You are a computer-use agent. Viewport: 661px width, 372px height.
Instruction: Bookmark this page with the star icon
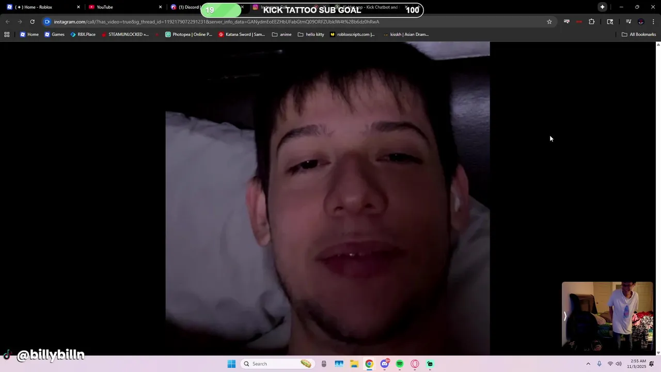(x=549, y=22)
